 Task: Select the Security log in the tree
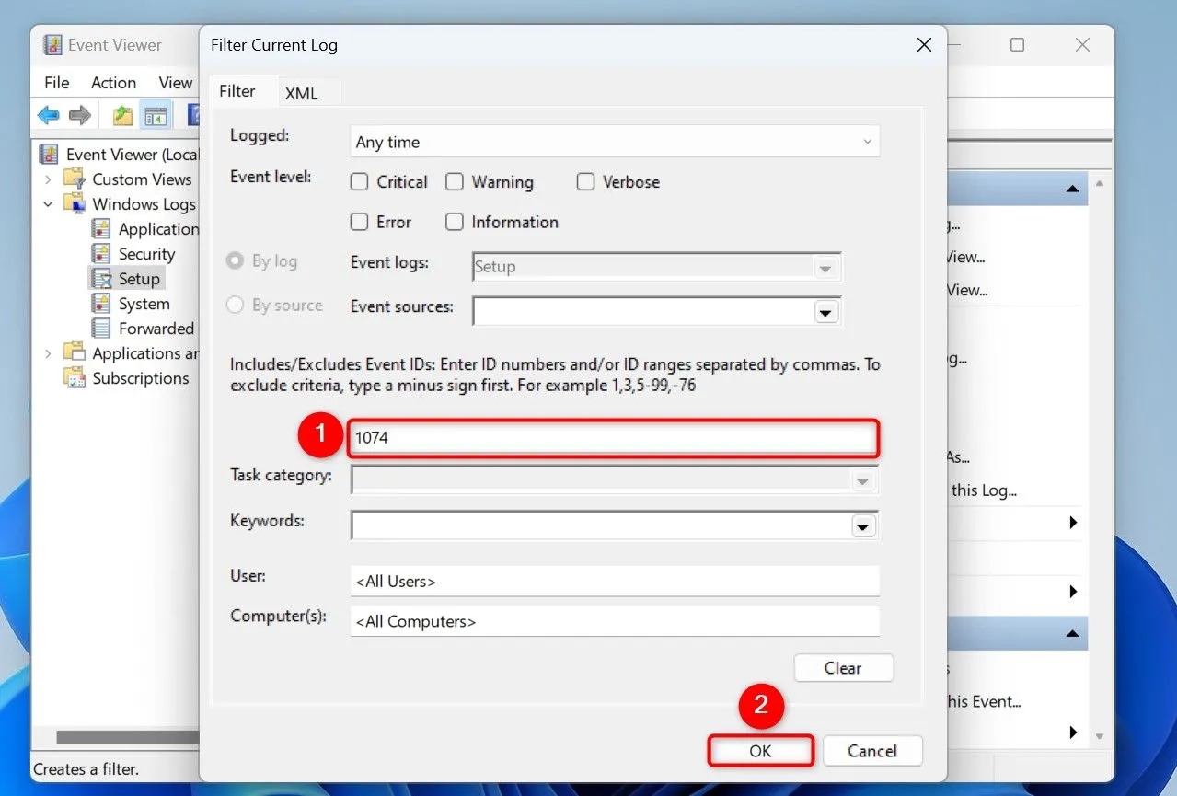point(144,253)
